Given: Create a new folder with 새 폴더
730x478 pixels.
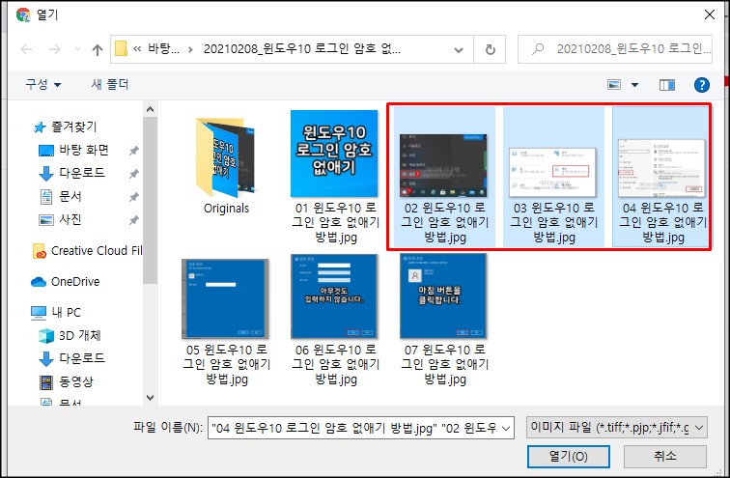Looking at the screenshot, I should (x=110, y=84).
